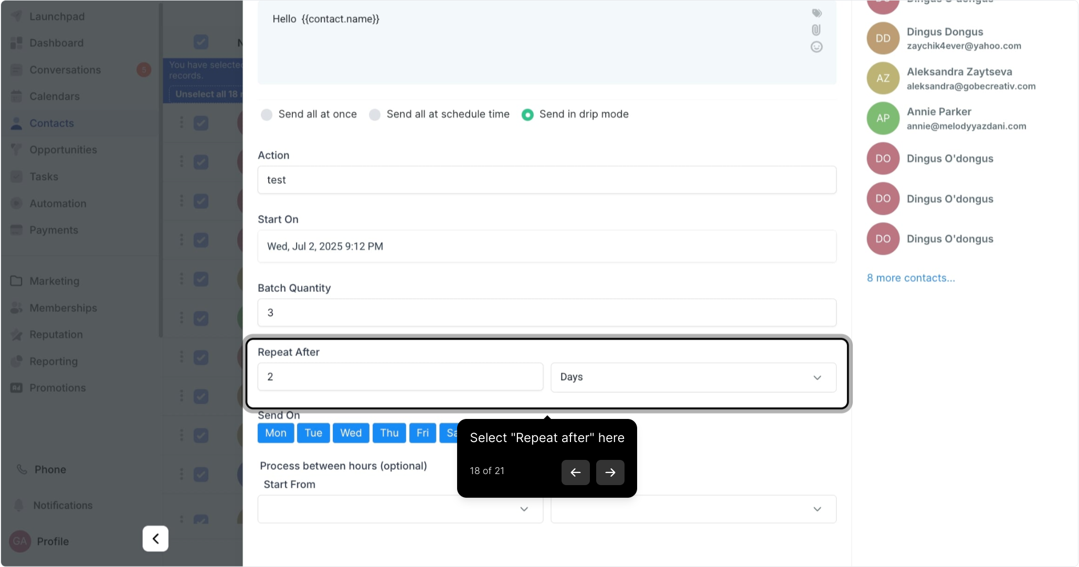Expand the end time dropdown
Viewport: 1079px width, 567px height.
click(x=693, y=509)
